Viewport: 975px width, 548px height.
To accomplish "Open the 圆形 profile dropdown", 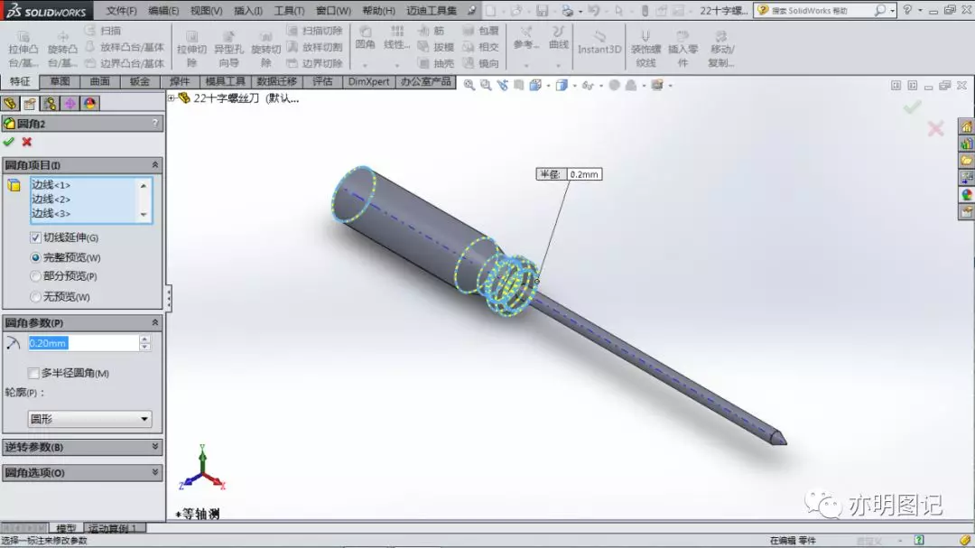I will [x=89, y=419].
